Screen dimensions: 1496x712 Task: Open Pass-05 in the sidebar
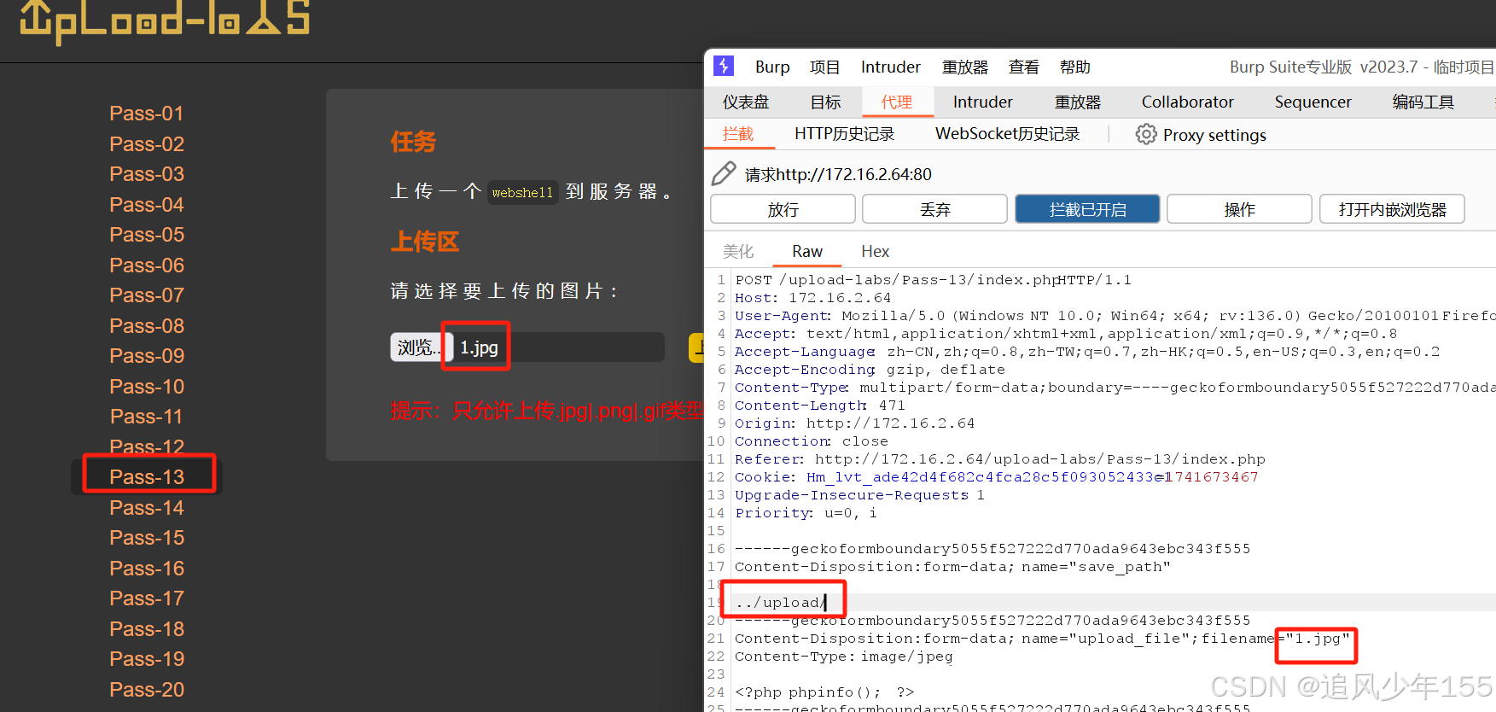coord(147,235)
